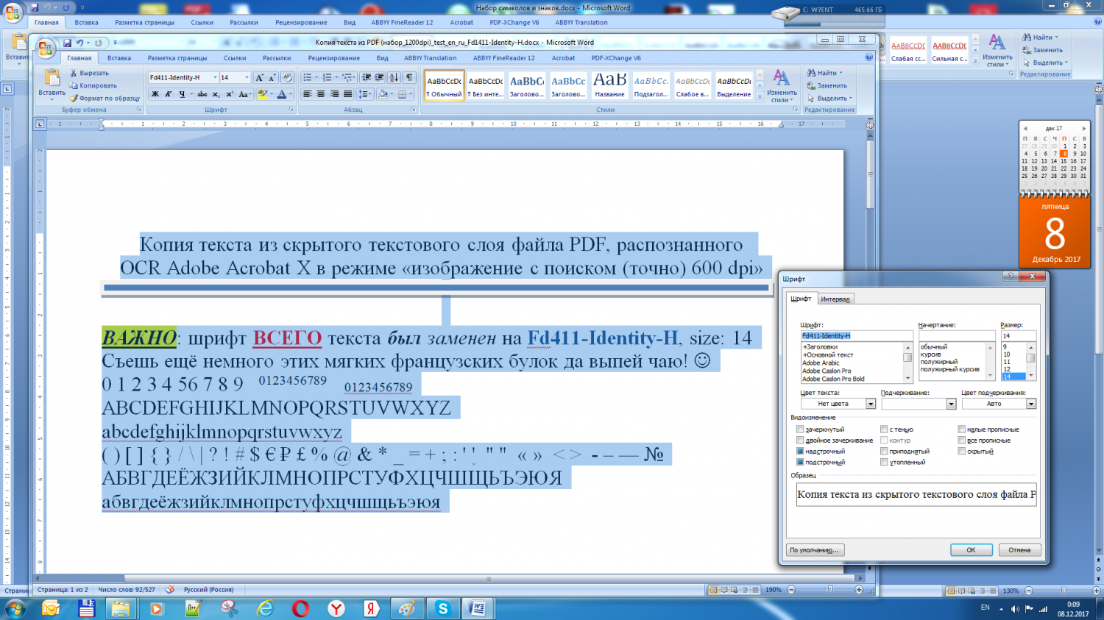The image size is (1104, 620).
Task: Open the line spacing dropdown in the paragraph group
Action: 365,94
